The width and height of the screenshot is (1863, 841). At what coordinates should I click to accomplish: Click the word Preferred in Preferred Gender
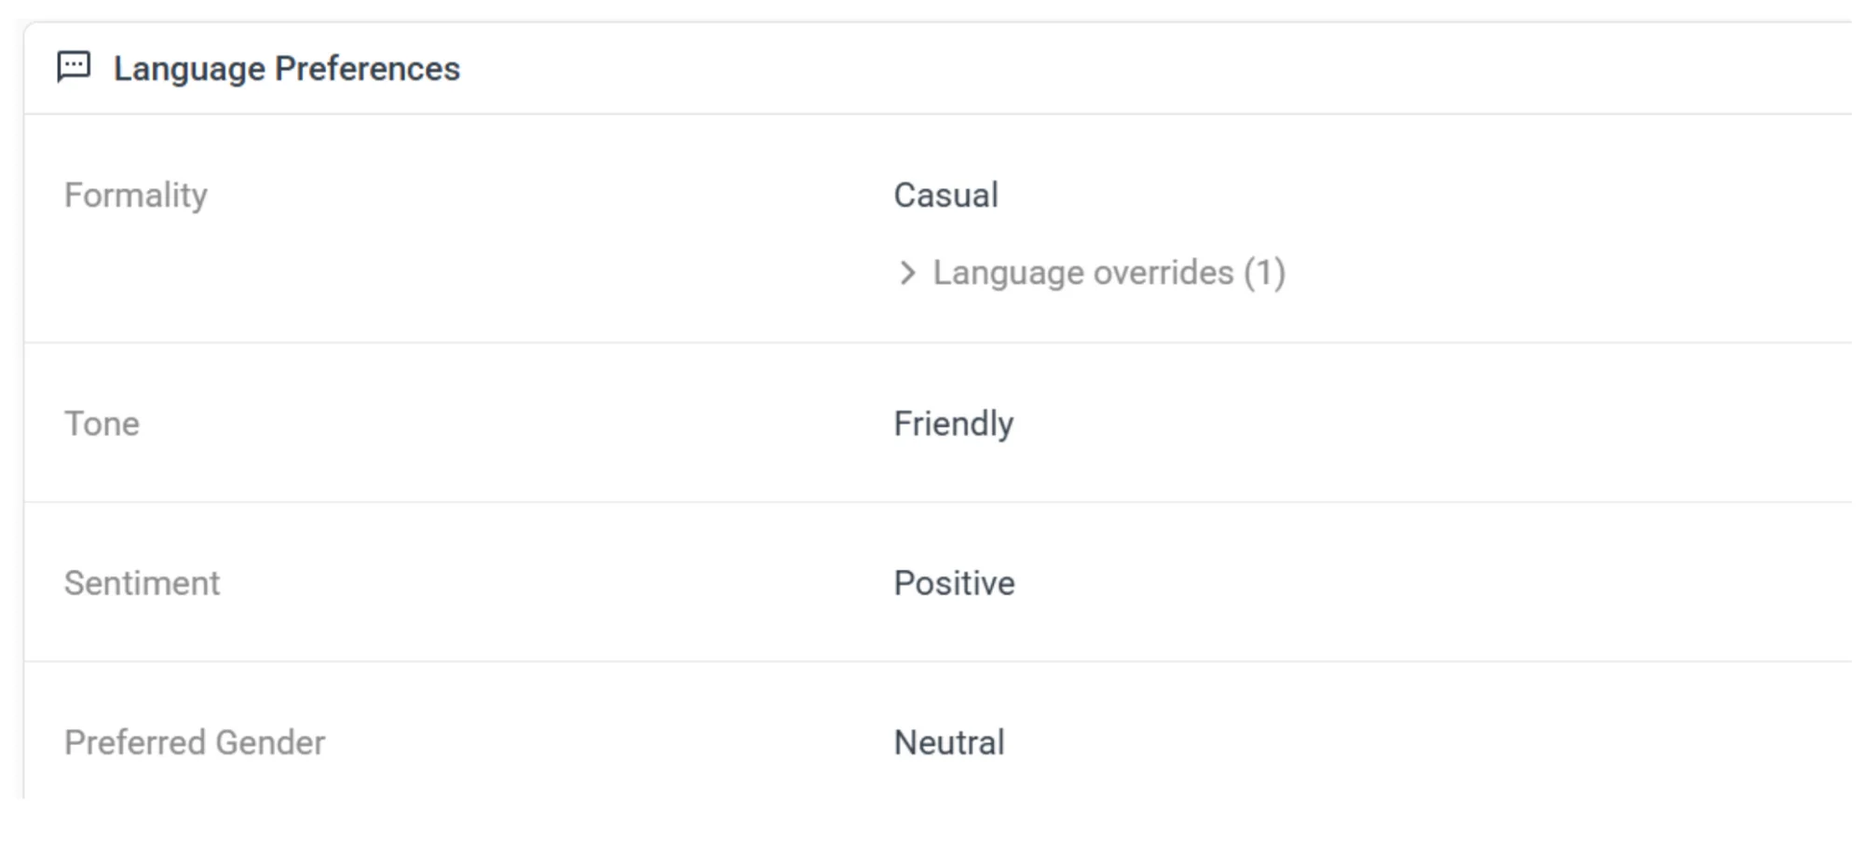click(x=135, y=742)
